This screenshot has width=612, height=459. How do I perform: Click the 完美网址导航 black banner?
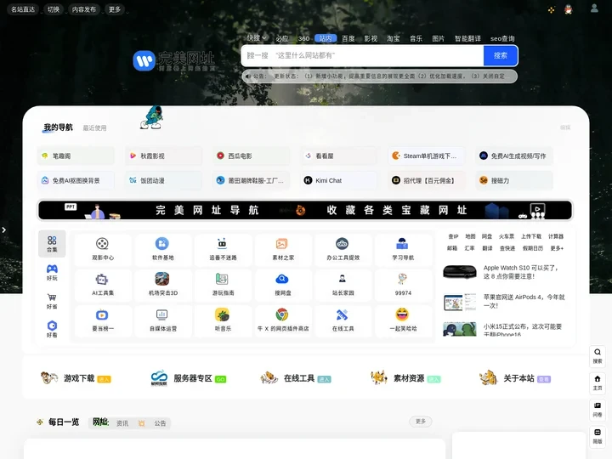click(305, 210)
